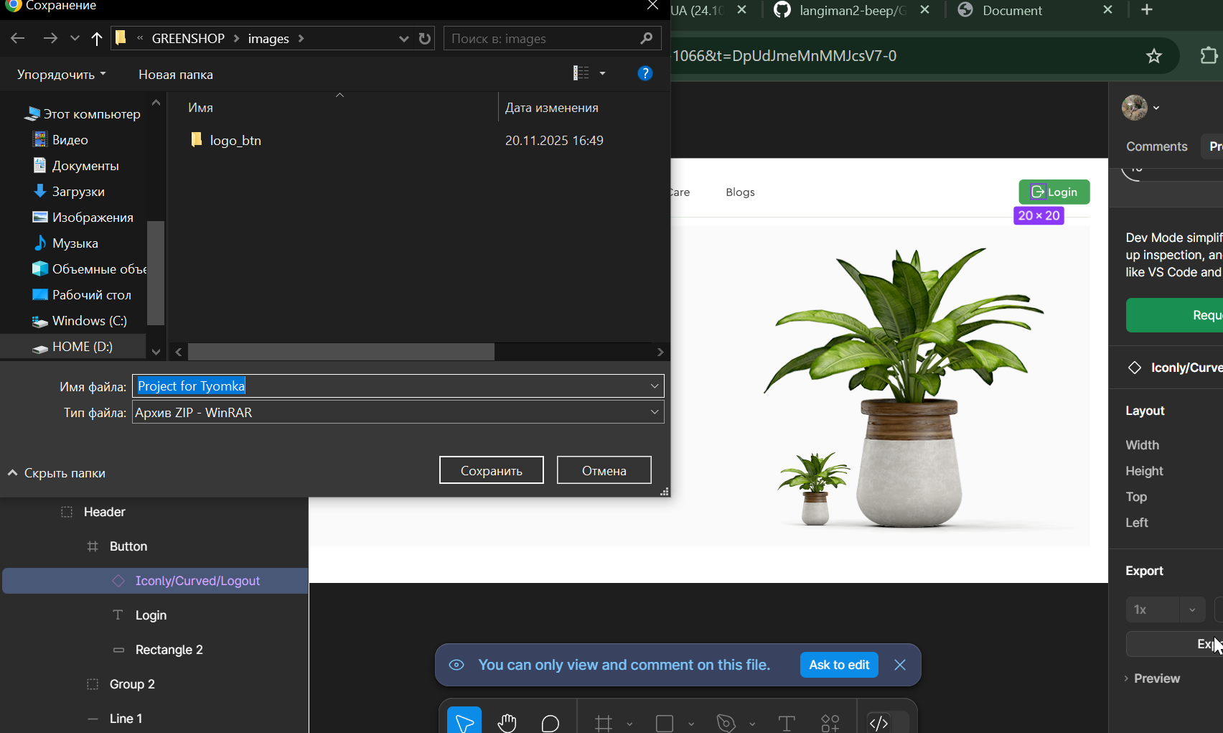1223x733 pixels.
Task: Click the Поиск в: images search box
Action: pos(553,39)
